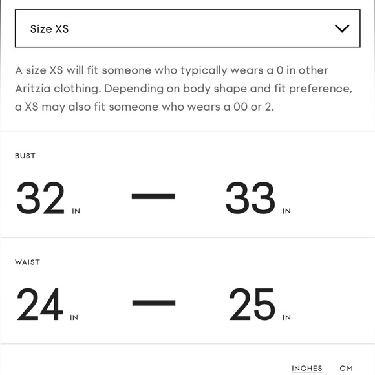This screenshot has width=375, height=375.
Task: Click the IN unit beside 25
Action: [x=286, y=317]
